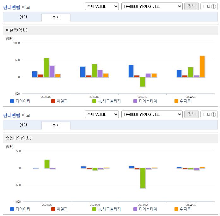
Task: Toggle purple 디에스케이 legend swatch in sales chart
Action: [x=135, y=101]
